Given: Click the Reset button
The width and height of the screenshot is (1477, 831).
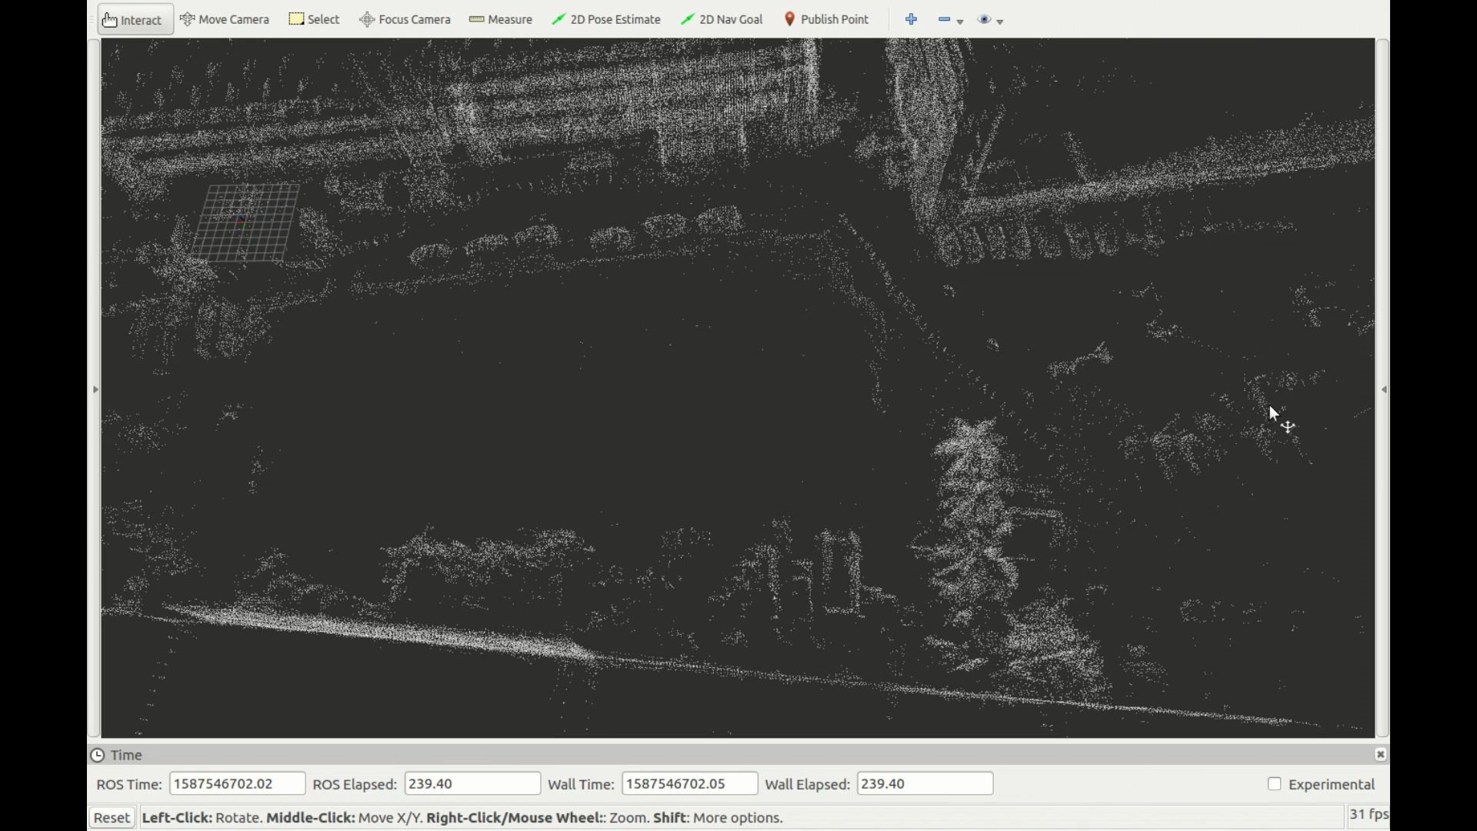Looking at the screenshot, I should [112, 817].
